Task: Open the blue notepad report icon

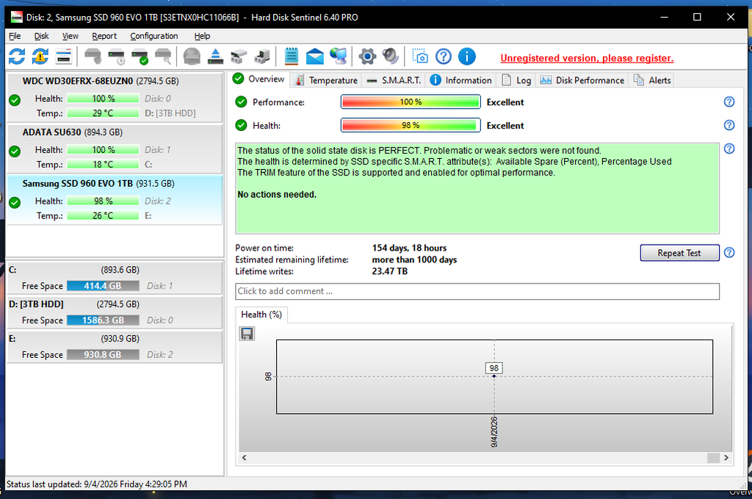Action: point(291,57)
